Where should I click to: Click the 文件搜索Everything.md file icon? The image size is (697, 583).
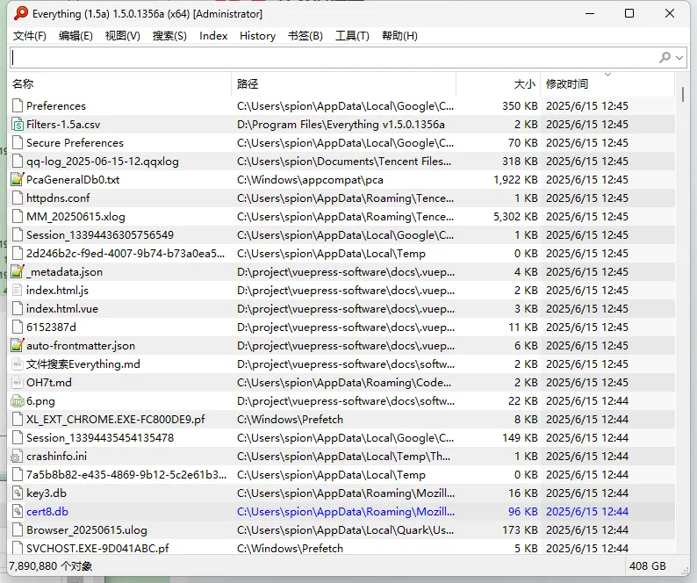coord(18,364)
